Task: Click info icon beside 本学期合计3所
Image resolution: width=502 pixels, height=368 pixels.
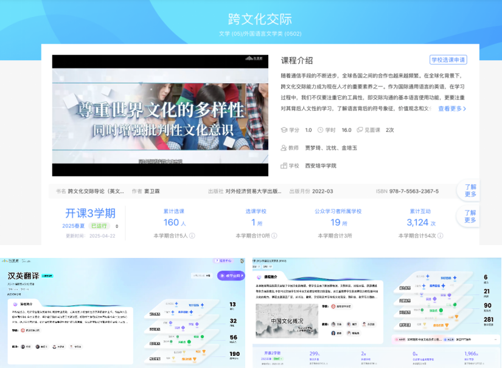Action: point(355,235)
